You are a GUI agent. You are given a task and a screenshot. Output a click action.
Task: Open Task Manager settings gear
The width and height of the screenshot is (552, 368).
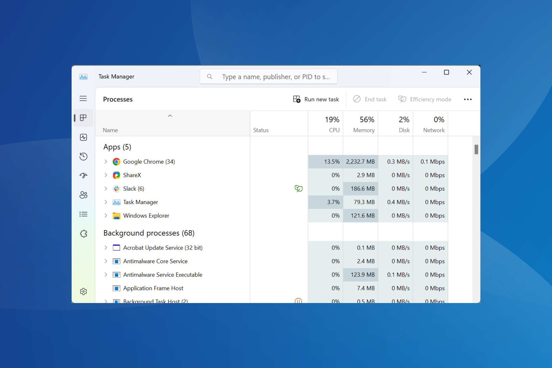tap(83, 292)
